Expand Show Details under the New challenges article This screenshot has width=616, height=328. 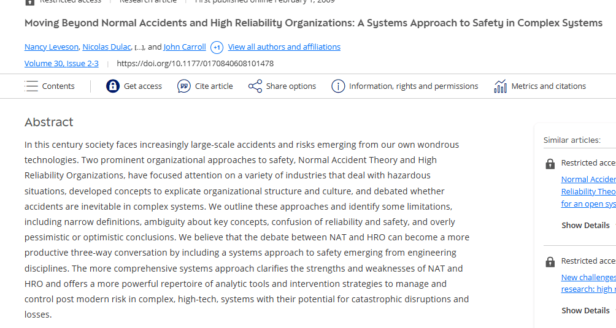pos(585,310)
